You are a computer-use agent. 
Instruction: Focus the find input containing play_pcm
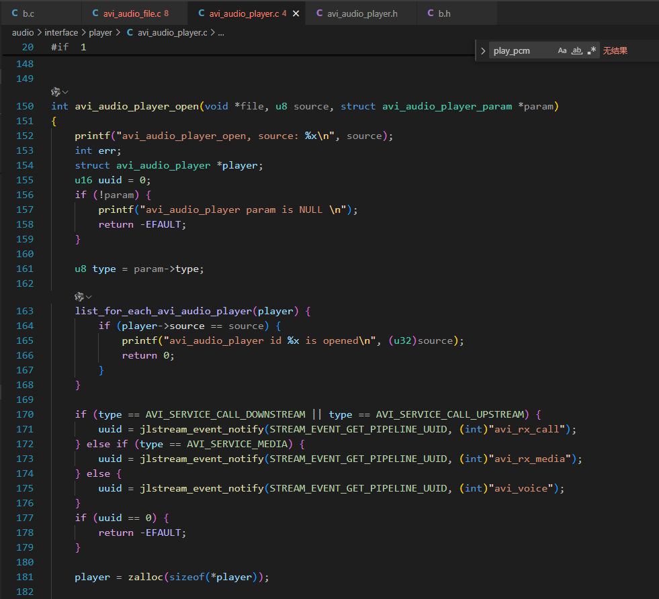pyautogui.click(x=521, y=51)
